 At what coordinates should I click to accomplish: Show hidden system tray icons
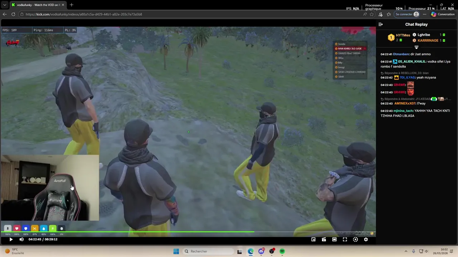coord(406,251)
